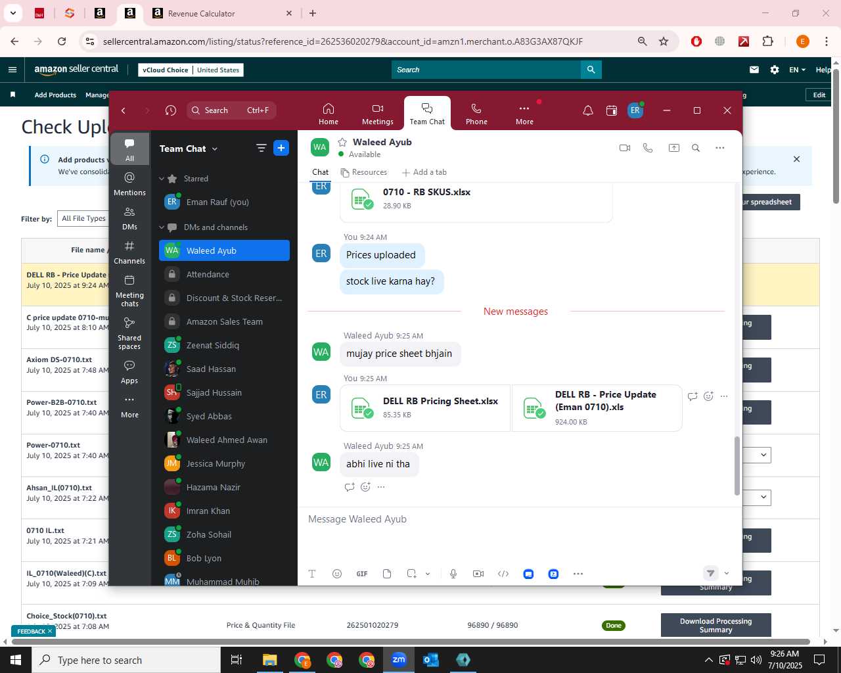This screenshot has height=673, width=841.
Task: Open Meeting chats in the sidebar
Action: pos(129,290)
